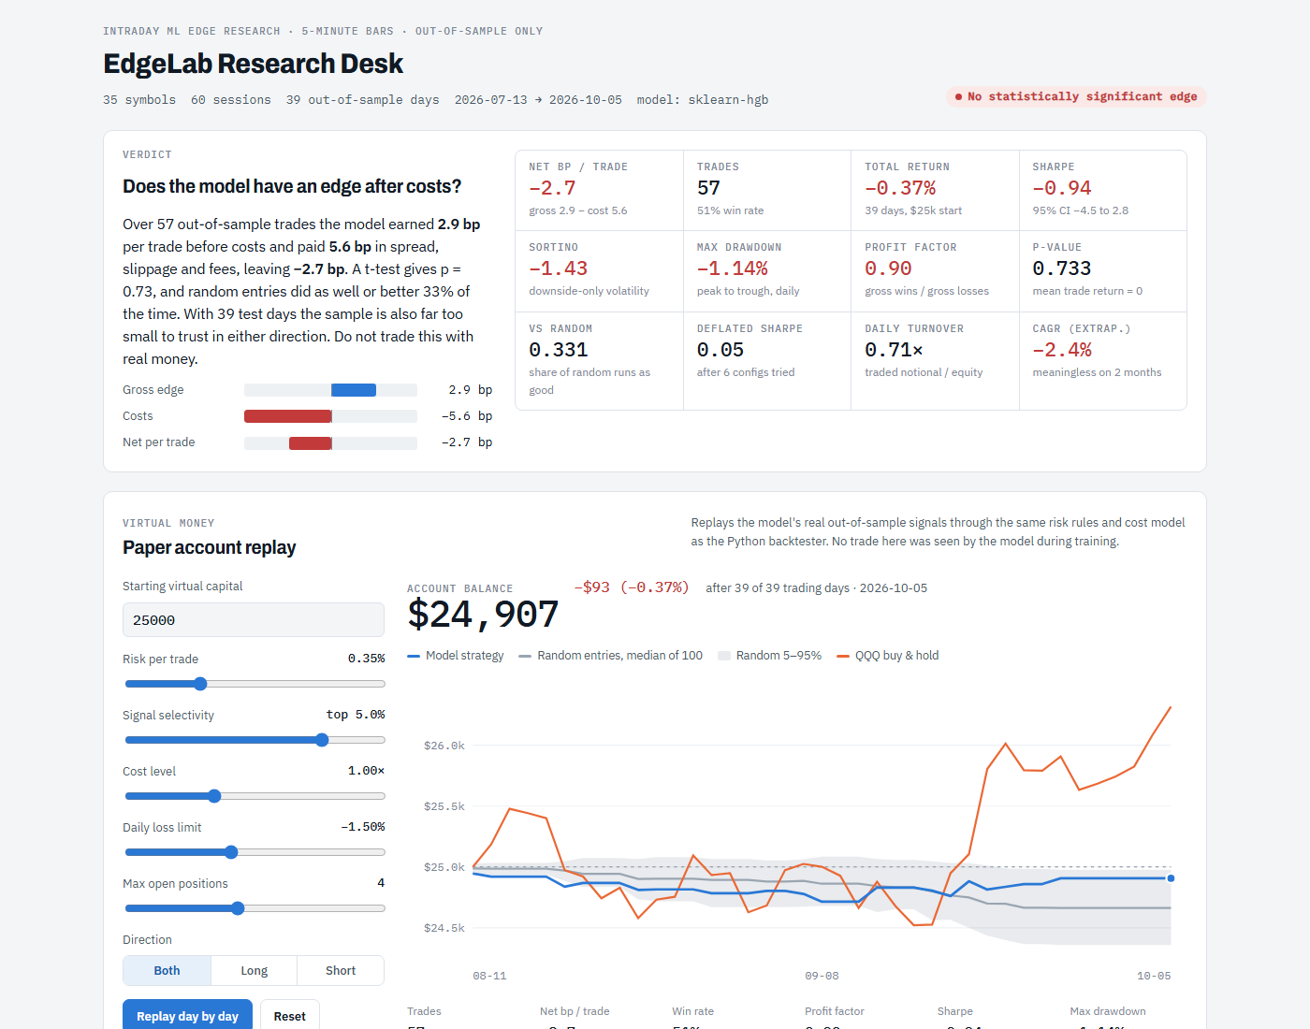Click the Max open positions slider handle

tap(238, 908)
